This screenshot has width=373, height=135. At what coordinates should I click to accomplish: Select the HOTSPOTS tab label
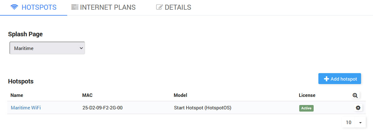pos(39,7)
